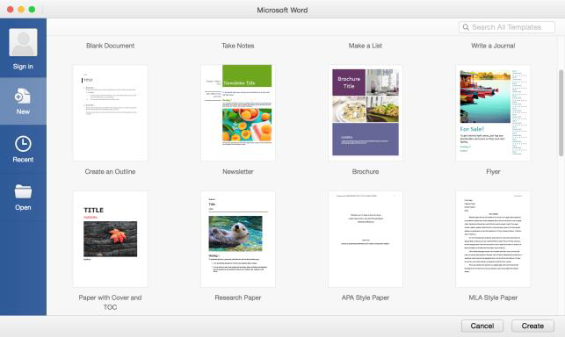Select the Flyer template thumbnail
565x337 pixels.
(493, 113)
